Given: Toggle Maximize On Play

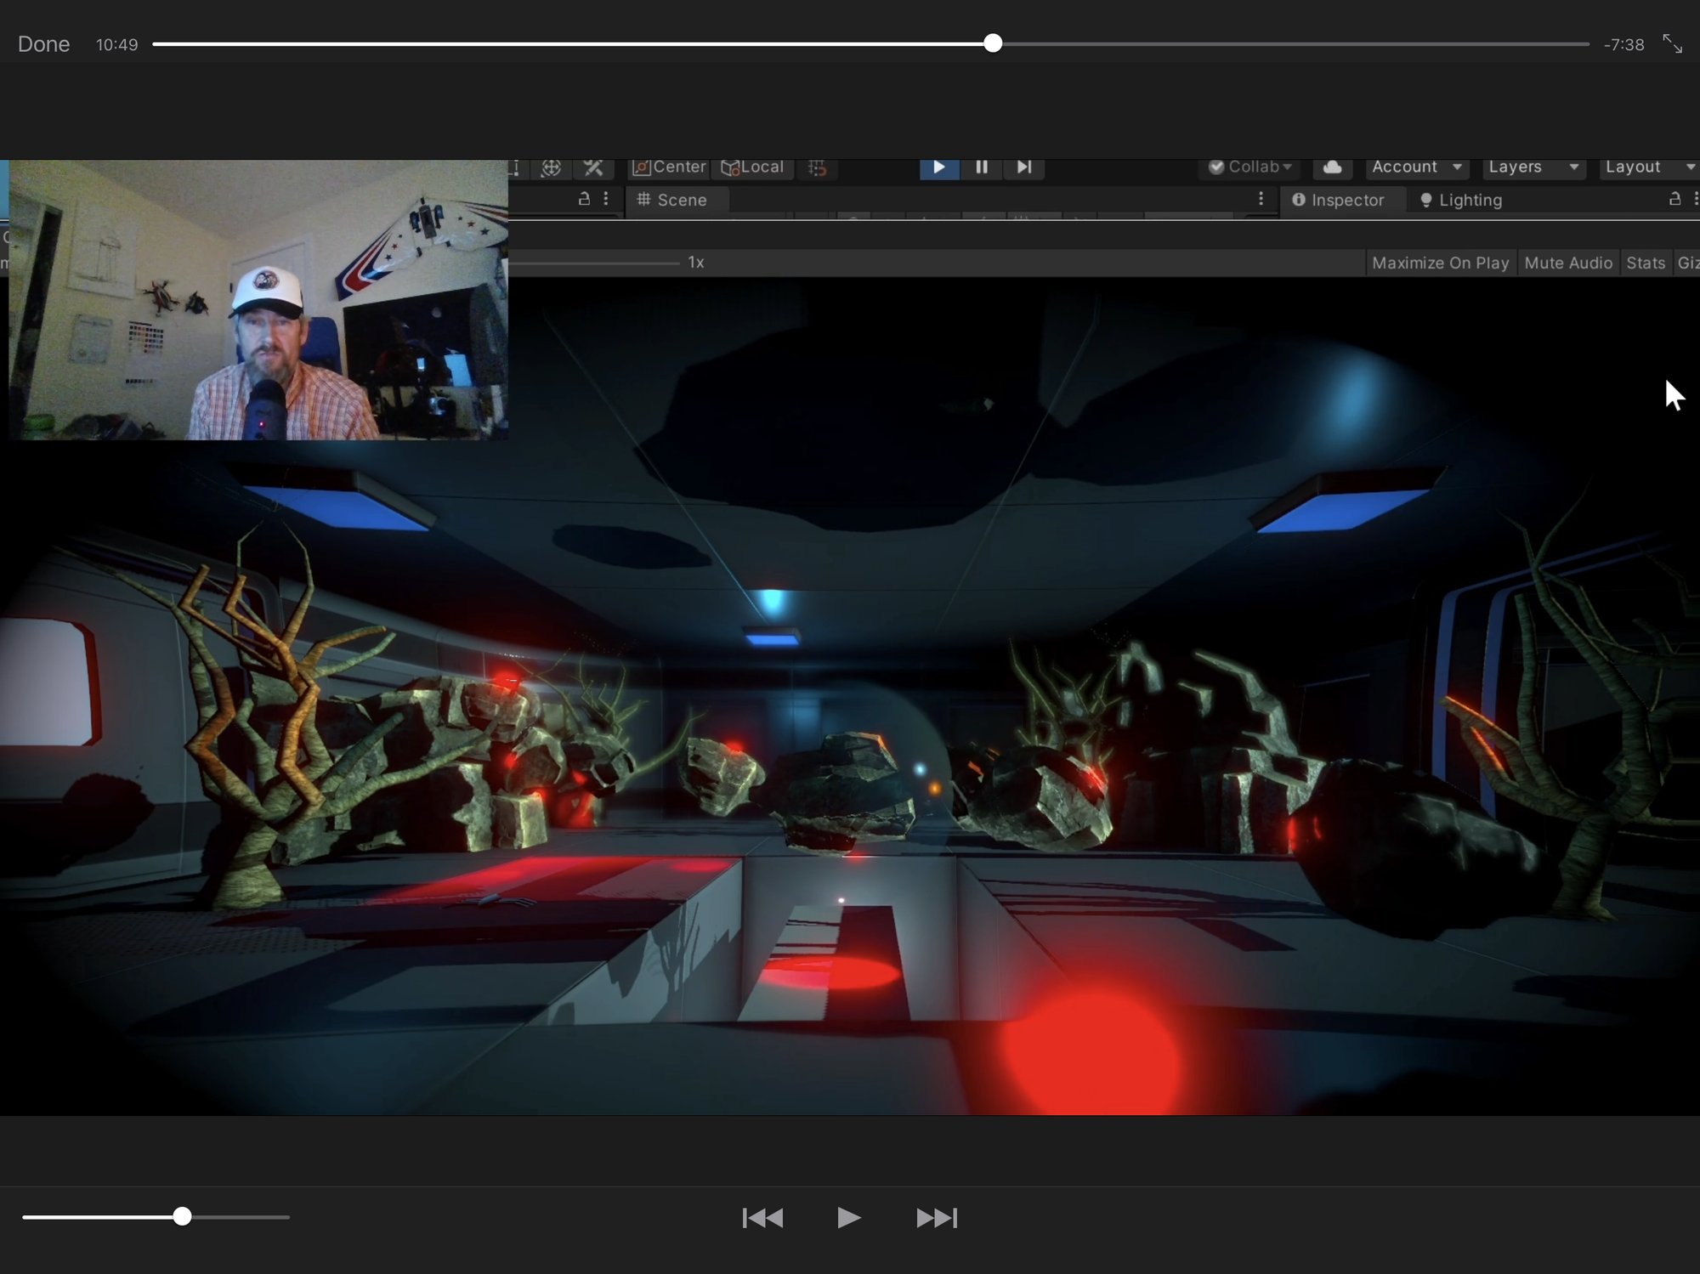Looking at the screenshot, I should [x=1440, y=263].
